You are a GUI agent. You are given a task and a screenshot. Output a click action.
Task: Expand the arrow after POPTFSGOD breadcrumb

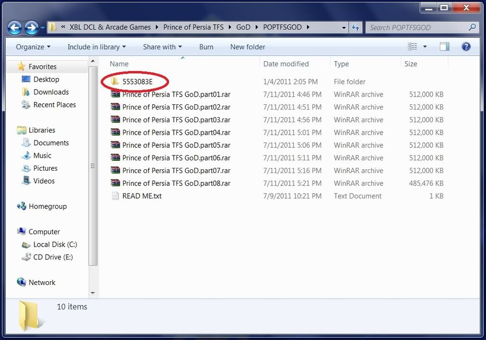(x=308, y=27)
